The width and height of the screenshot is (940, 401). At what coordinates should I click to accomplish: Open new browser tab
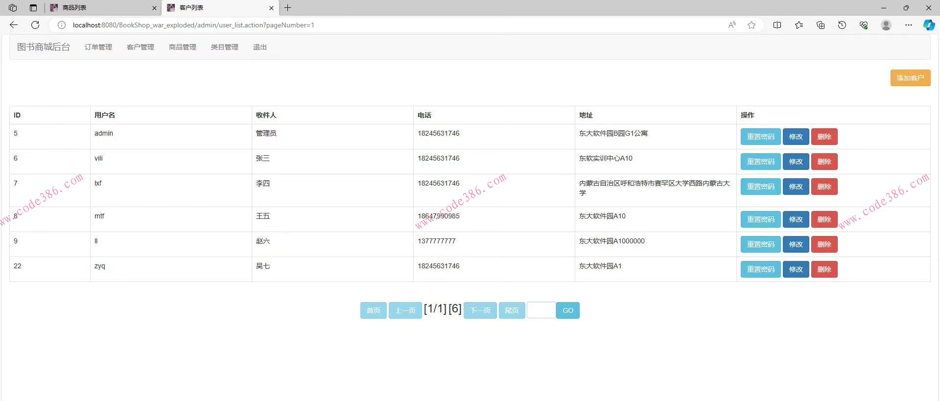288,8
